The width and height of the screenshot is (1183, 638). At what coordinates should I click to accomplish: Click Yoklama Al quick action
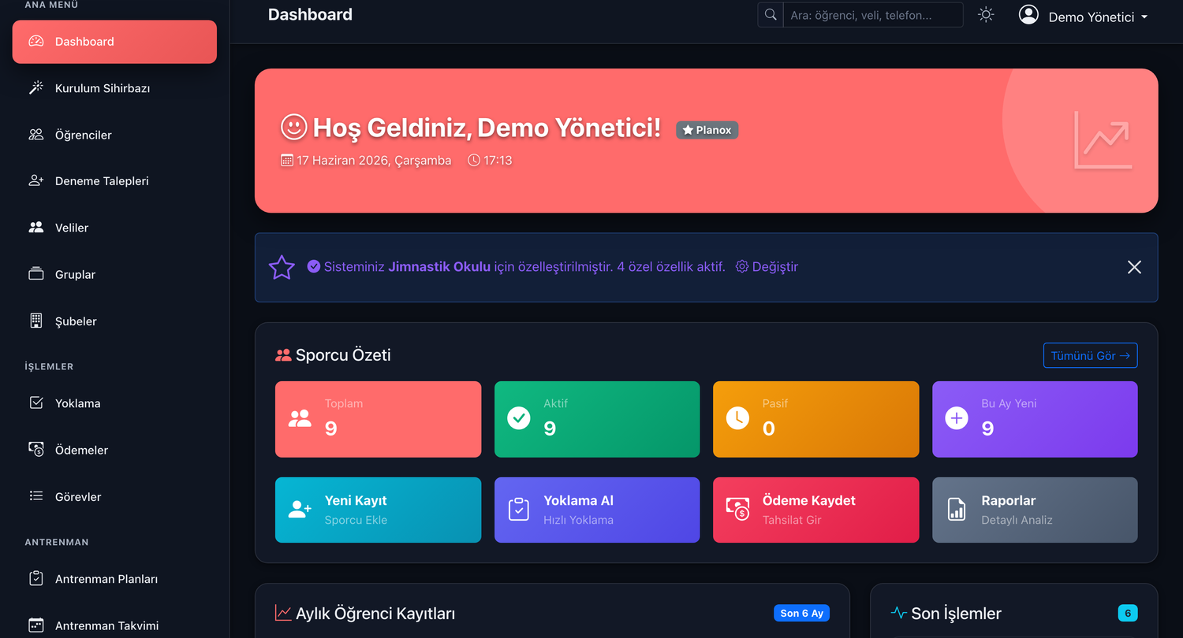tap(597, 510)
